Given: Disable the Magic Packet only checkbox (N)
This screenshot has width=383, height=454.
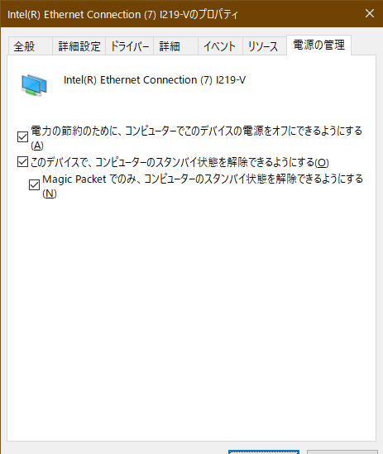Looking at the screenshot, I should [x=34, y=184].
